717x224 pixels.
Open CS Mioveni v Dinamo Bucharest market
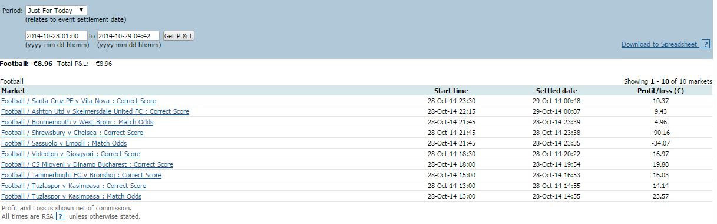(87, 164)
